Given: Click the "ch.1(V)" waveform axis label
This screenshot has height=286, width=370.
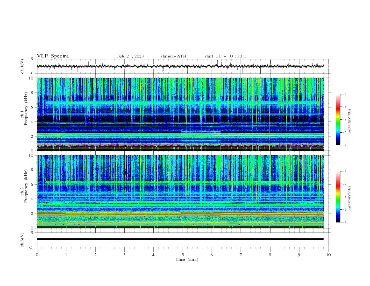Looking at the screenshot, I should [22, 66].
